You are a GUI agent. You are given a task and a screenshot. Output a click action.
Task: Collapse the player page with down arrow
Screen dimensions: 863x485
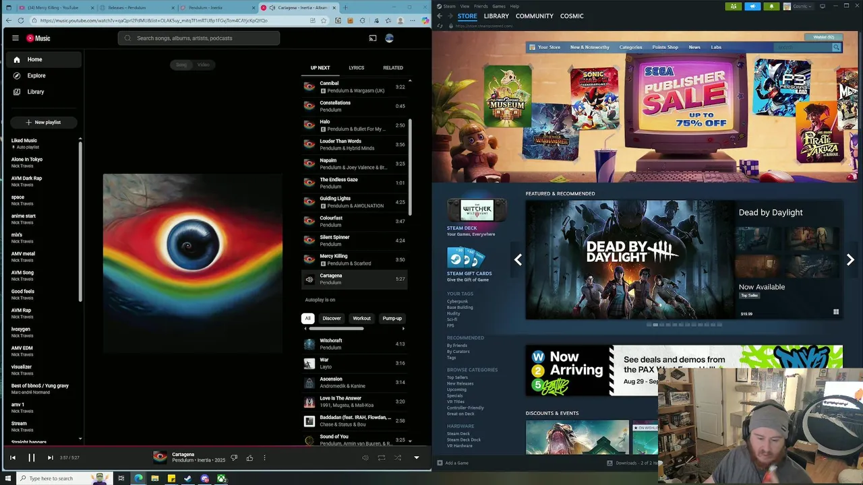[x=416, y=457]
